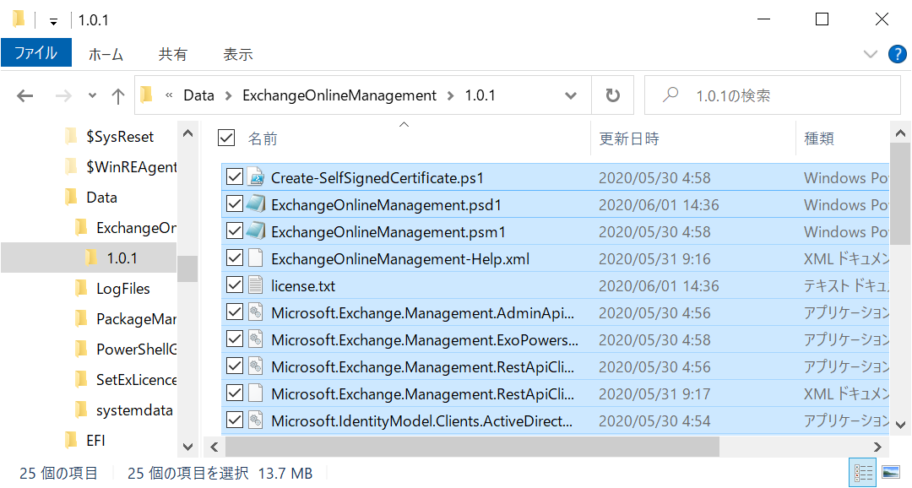Click the PowerShellG folder icon

[81, 349]
